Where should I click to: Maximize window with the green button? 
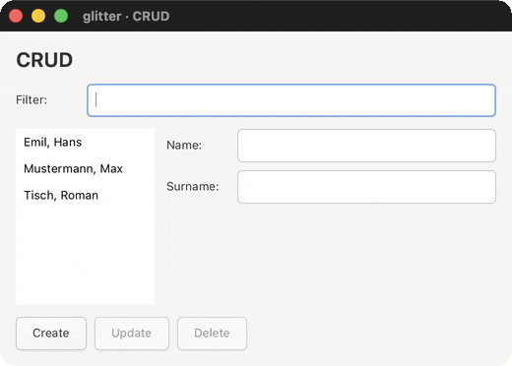[x=61, y=16]
